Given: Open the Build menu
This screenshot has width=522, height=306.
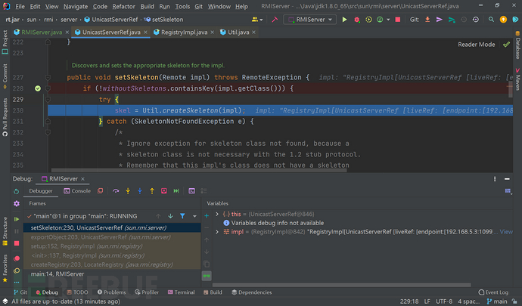Looking at the screenshot, I should (148, 6).
